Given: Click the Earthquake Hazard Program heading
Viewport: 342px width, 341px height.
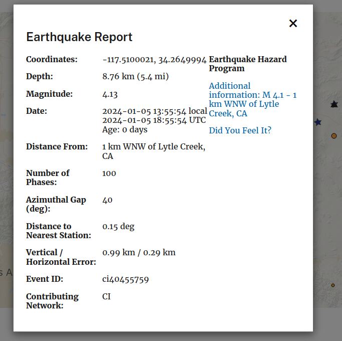Looking at the screenshot, I should click(x=248, y=64).
